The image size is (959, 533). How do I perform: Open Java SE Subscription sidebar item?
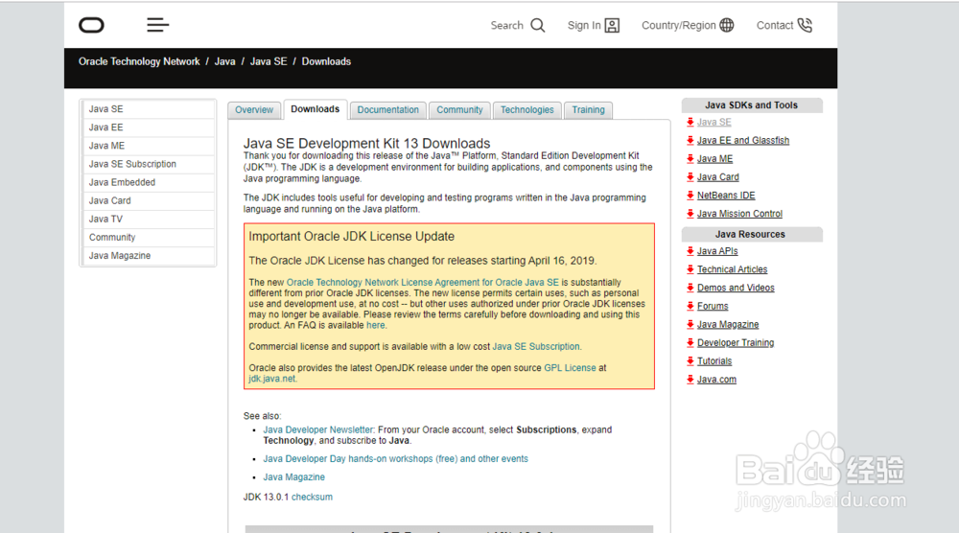pyautogui.click(x=148, y=164)
